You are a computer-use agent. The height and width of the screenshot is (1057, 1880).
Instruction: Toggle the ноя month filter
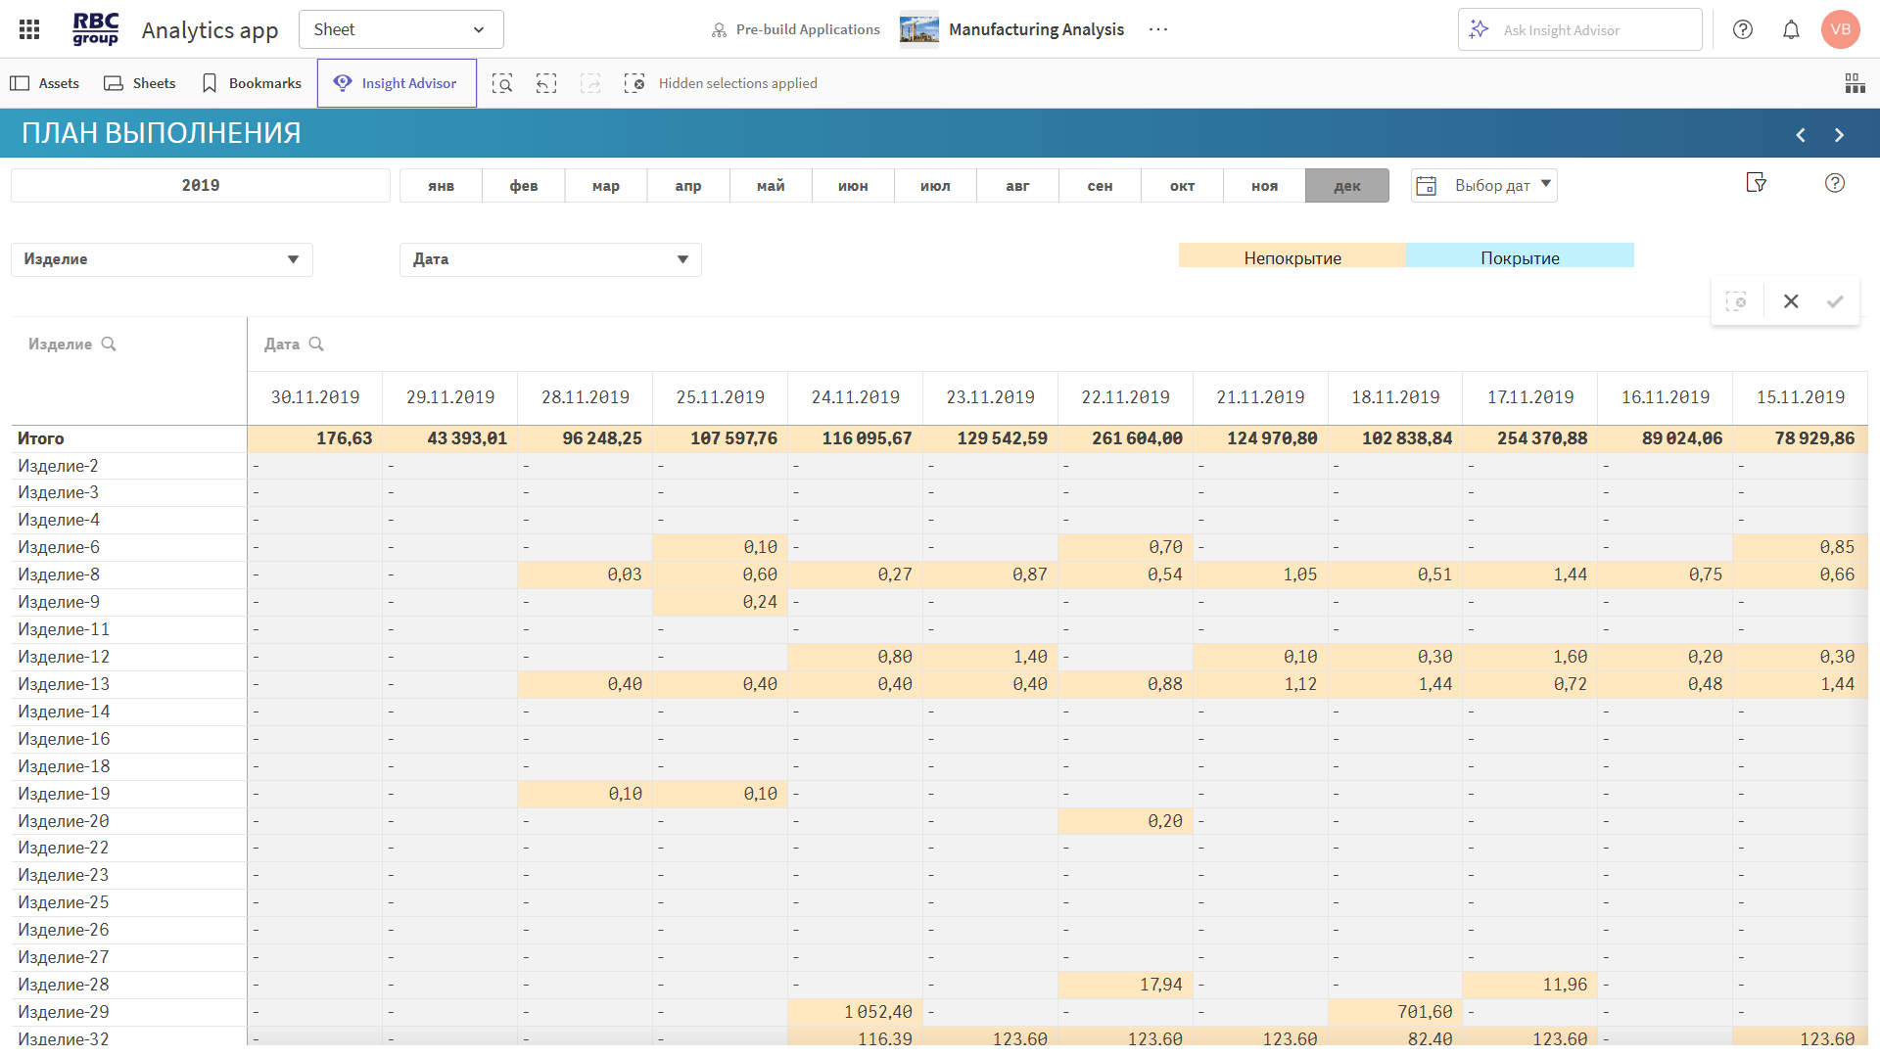pyautogui.click(x=1264, y=186)
